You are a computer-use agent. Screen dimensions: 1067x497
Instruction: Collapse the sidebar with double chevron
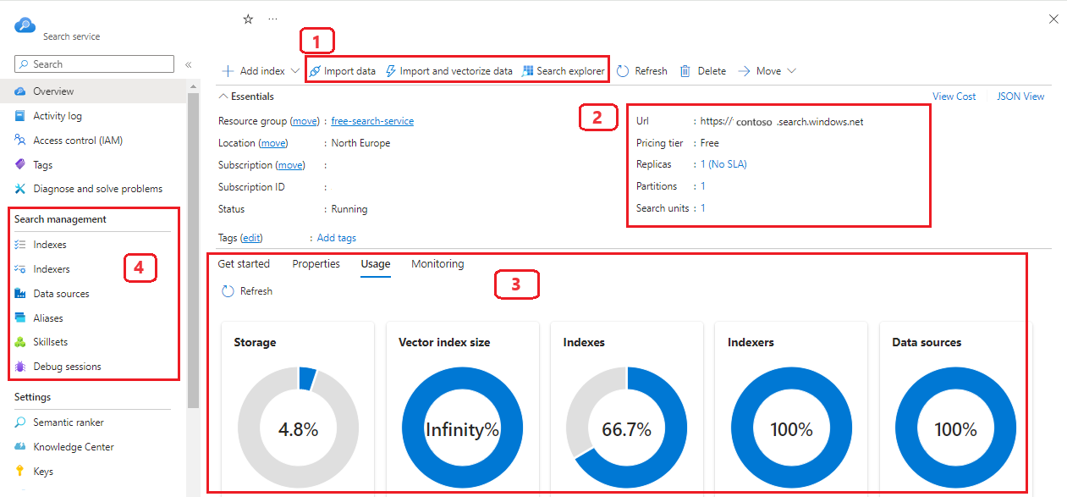(188, 64)
